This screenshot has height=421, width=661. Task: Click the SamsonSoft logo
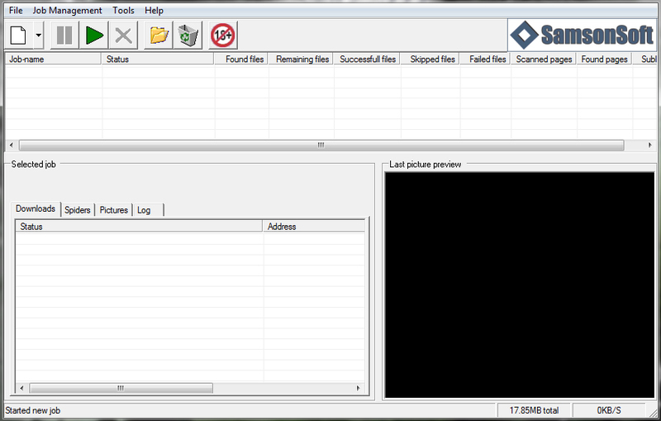582,35
